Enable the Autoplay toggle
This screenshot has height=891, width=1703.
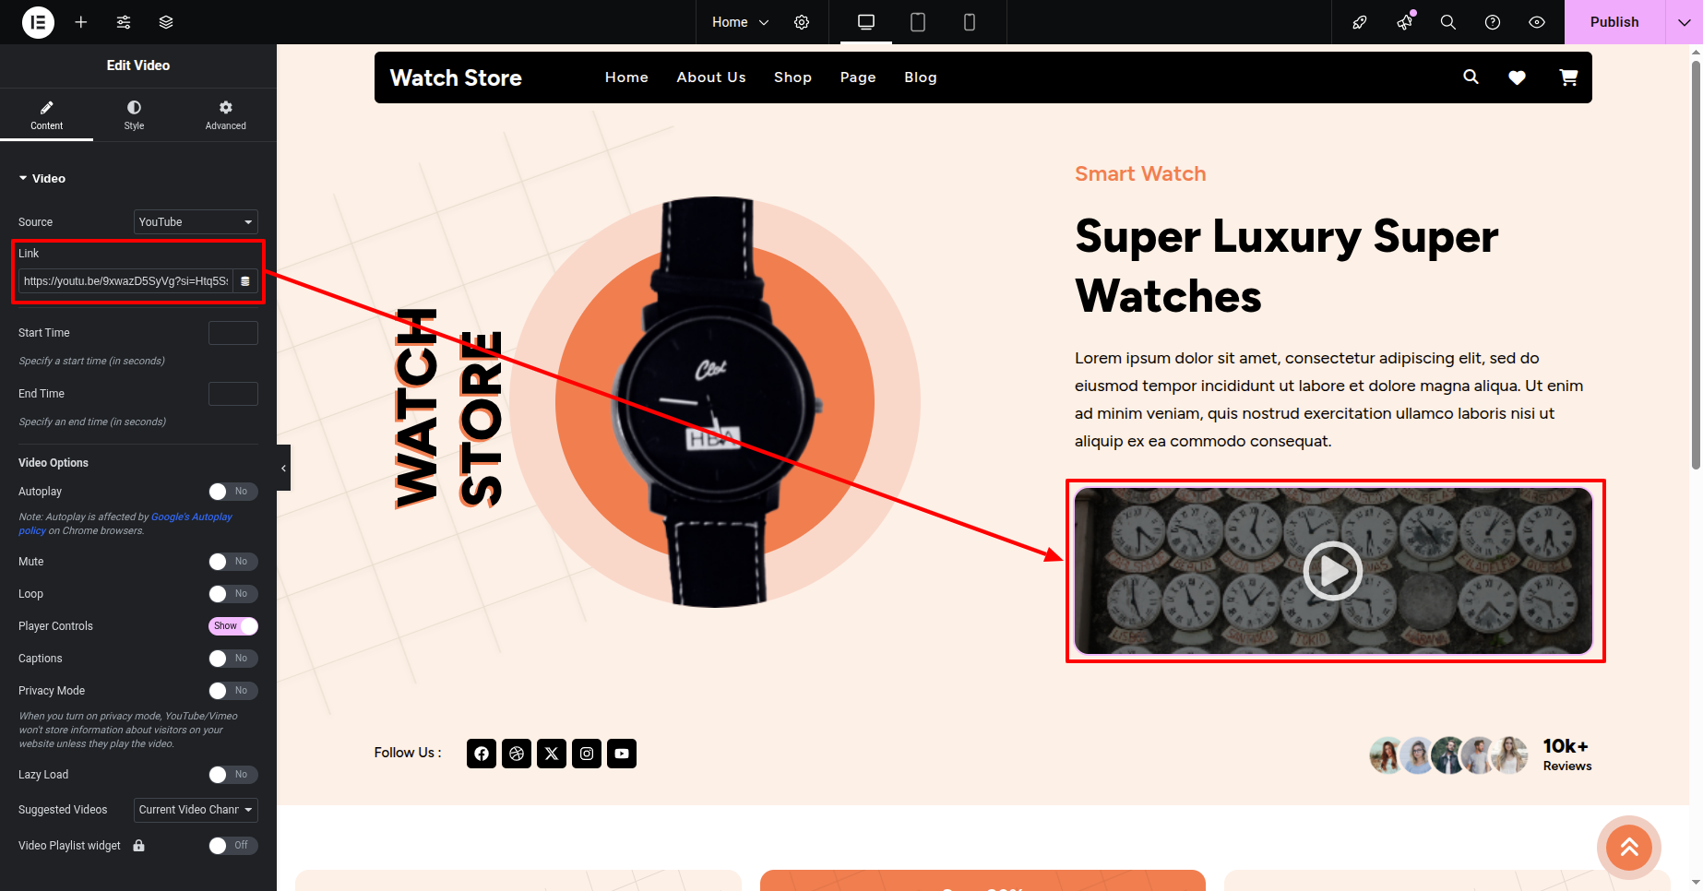232,492
